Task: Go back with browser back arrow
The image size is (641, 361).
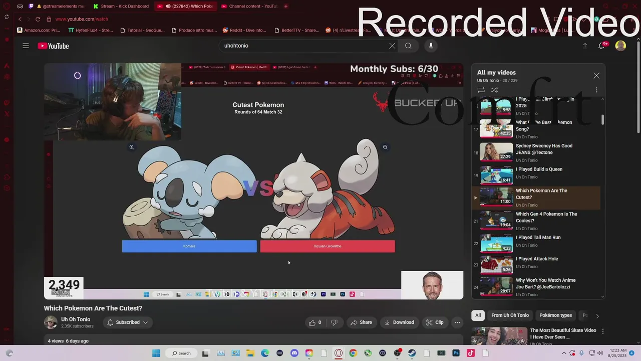Action: [x=20, y=19]
